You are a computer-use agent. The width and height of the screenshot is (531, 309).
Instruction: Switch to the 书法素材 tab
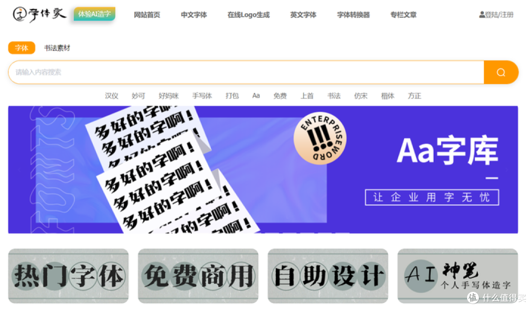click(x=57, y=48)
